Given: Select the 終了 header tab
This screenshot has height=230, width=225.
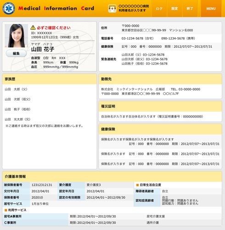Looking at the screenshot, I should coord(190,8).
